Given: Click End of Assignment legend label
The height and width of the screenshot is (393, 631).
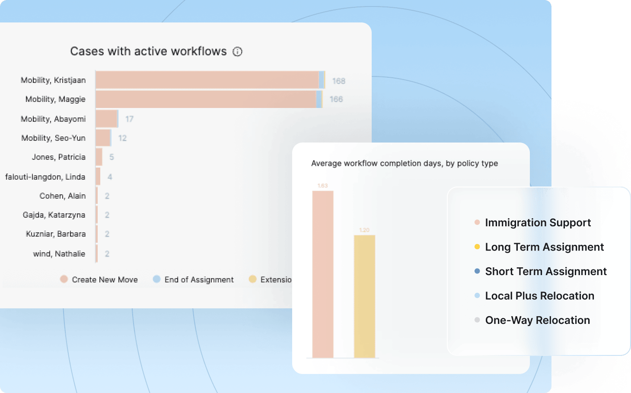Looking at the screenshot, I should click(x=199, y=280).
